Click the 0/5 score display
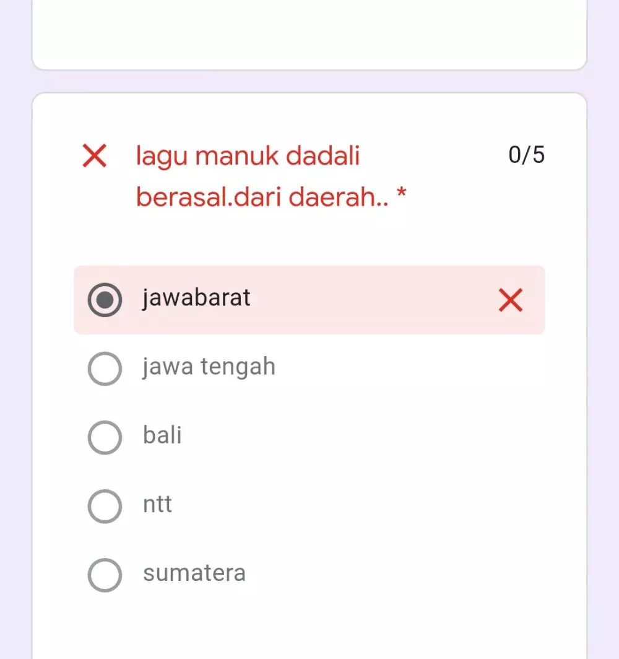This screenshot has width=619, height=659. click(527, 155)
